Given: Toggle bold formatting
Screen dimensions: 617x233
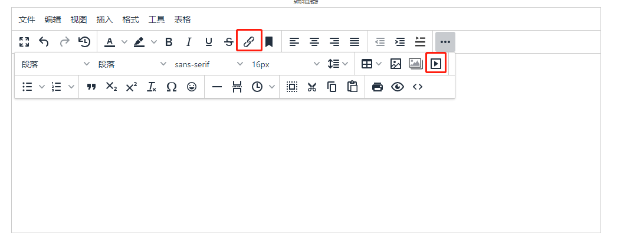Looking at the screenshot, I should pyautogui.click(x=169, y=42).
